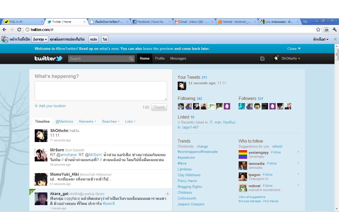The width and height of the screenshot is (339, 212).
Task: Open Messages in the top bar
Action: click(x=178, y=59)
